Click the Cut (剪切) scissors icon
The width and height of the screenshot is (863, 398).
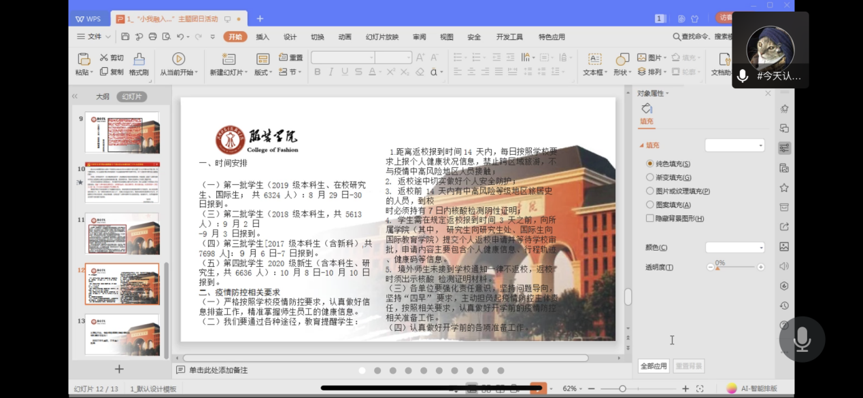pyautogui.click(x=104, y=58)
